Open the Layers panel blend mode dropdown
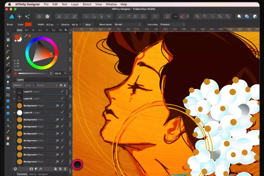Image resolution: width=264 pixels, height=176 pixels. (x=47, y=85)
